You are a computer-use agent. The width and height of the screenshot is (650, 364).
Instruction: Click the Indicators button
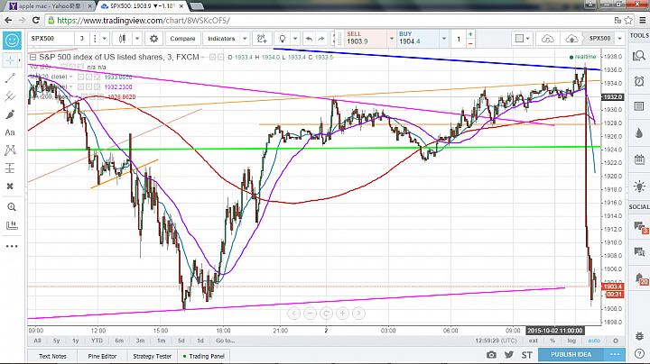pyautogui.click(x=221, y=39)
